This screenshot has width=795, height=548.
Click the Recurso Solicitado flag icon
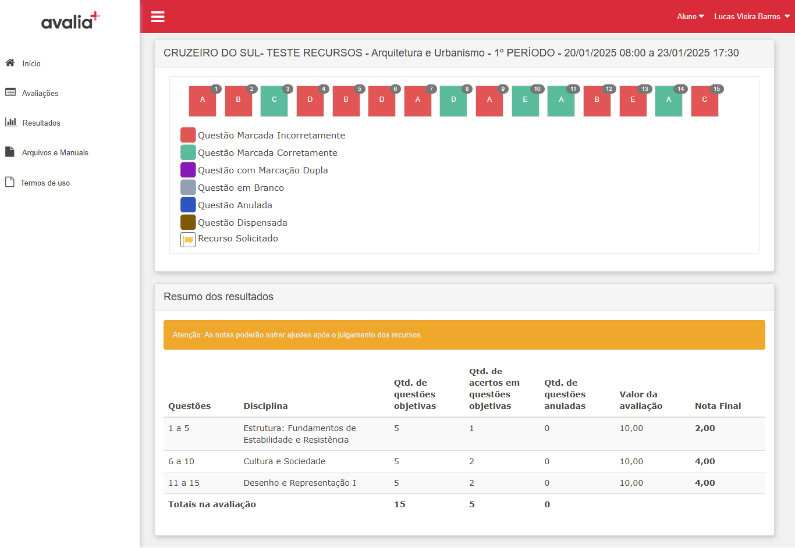click(188, 240)
